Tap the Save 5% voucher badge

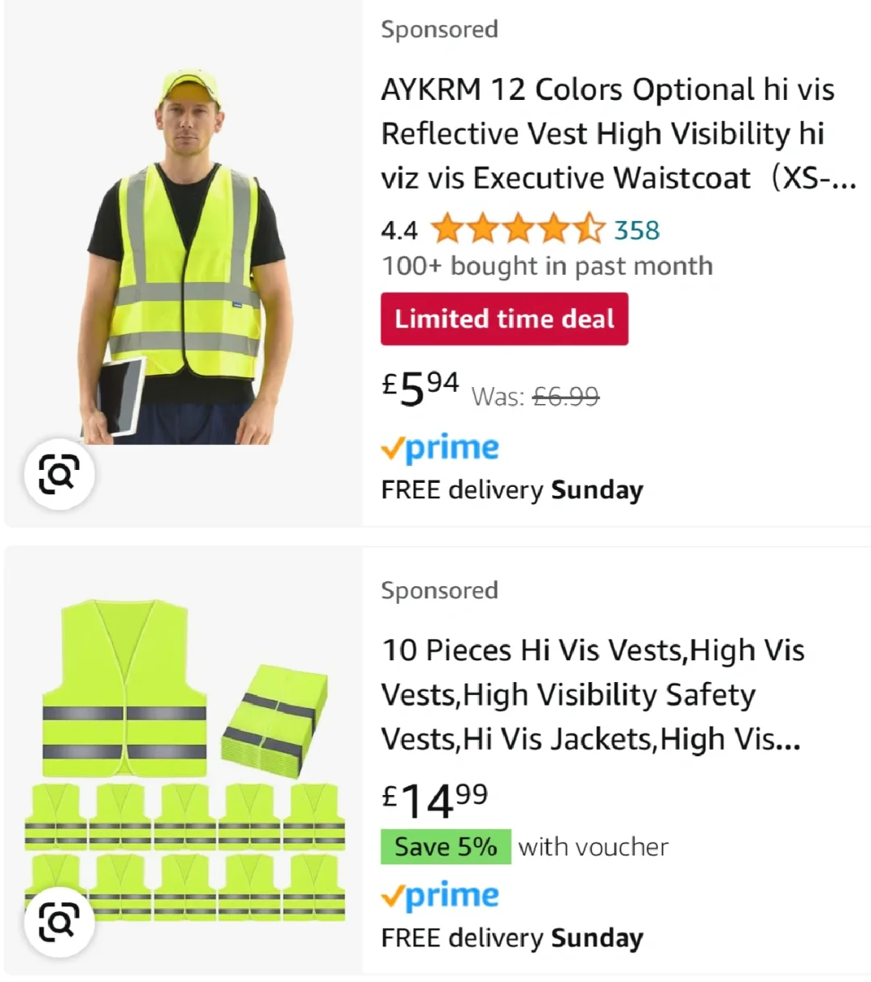(446, 847)
